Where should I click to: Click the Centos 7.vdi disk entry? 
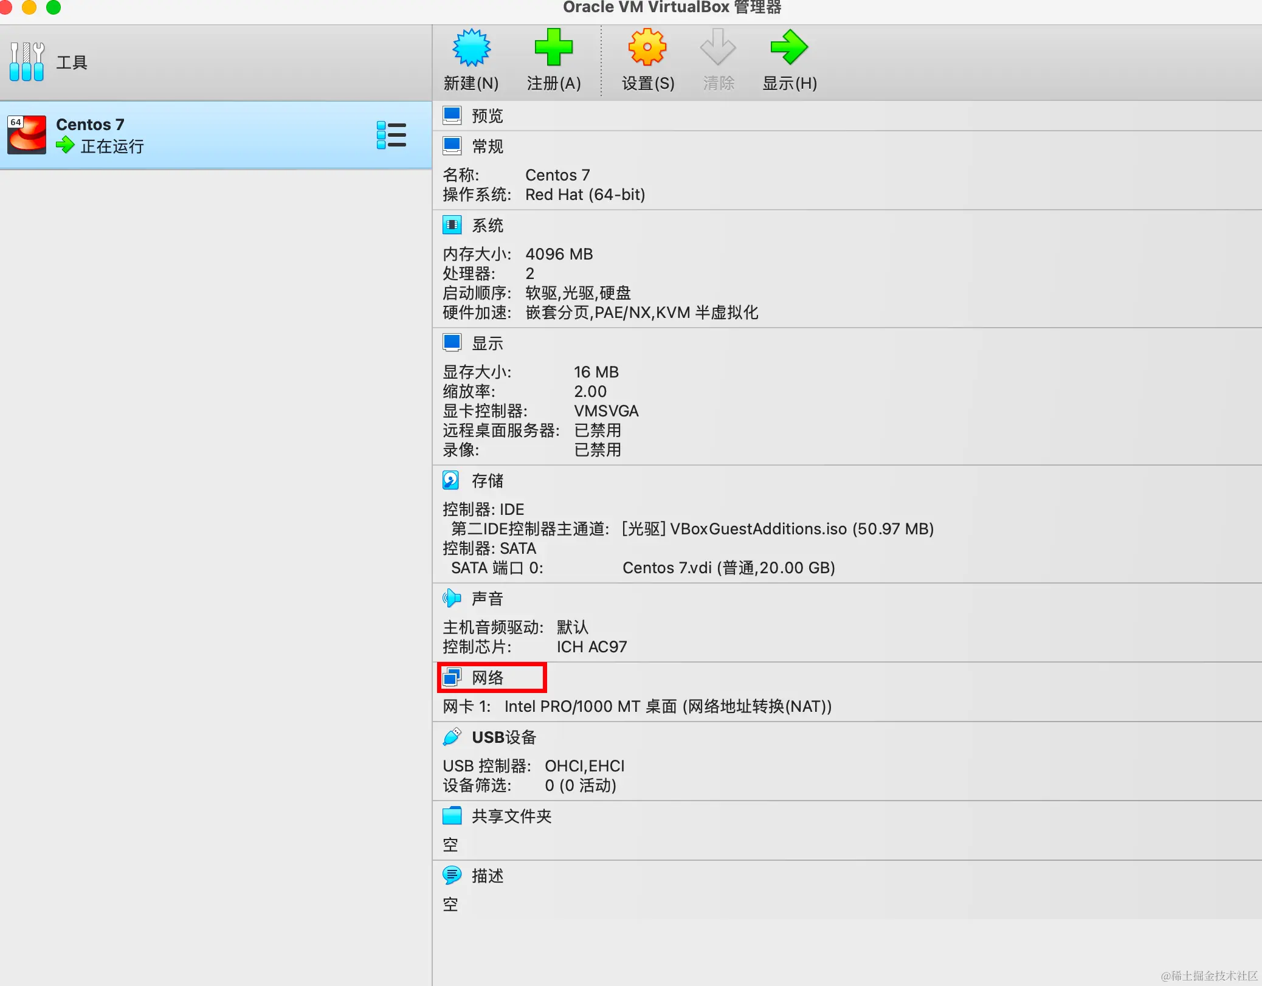coord(729,568)
